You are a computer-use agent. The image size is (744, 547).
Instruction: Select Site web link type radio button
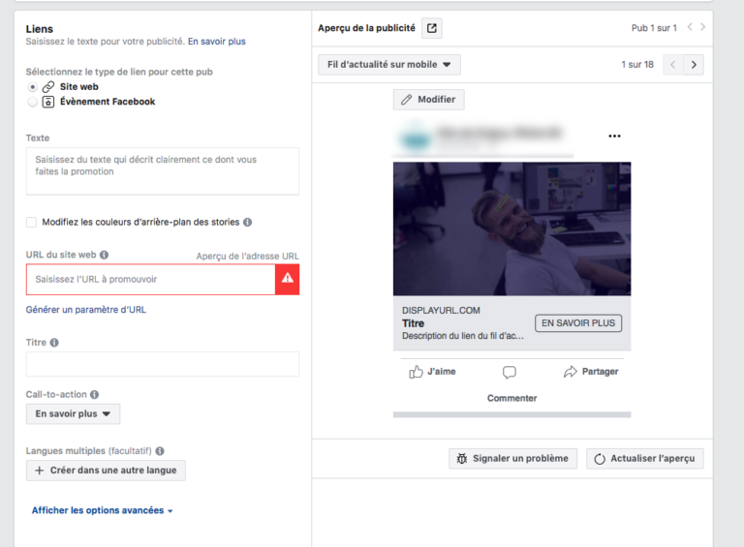tap(32, 87)
